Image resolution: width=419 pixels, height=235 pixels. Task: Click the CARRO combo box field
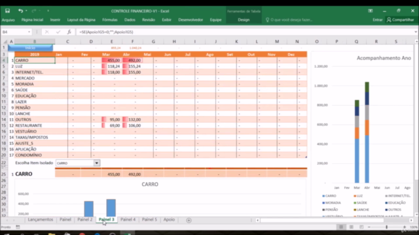click(75, 163)
